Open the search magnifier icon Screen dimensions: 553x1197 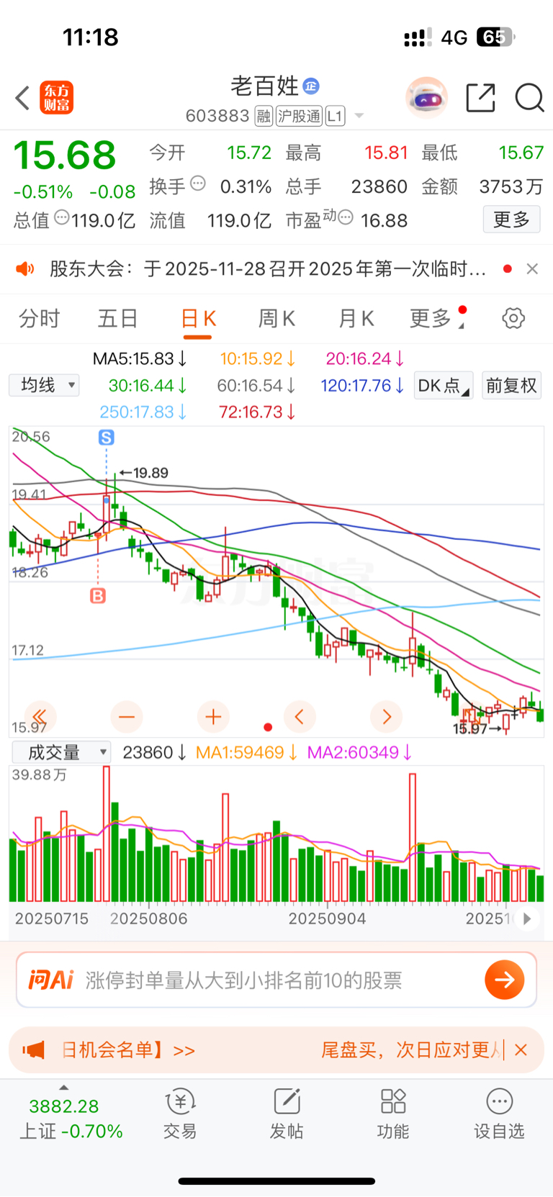tap(529, 98)
